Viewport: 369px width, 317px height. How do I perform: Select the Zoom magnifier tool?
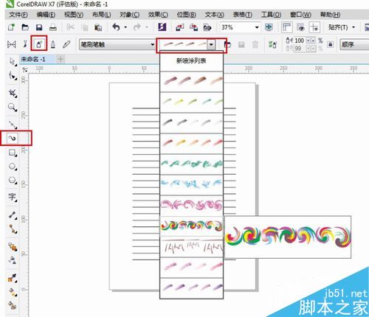click(x=13, y=107)
